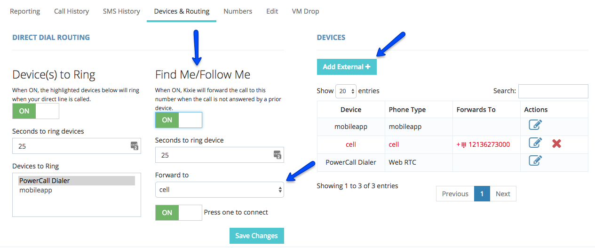Open the Forward to dropdown

coord(219,190)
